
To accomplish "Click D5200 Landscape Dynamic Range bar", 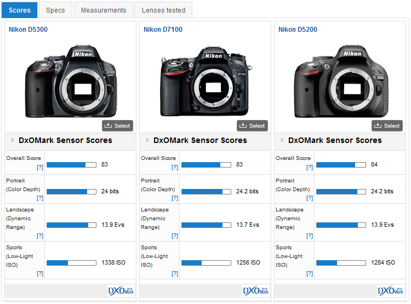I will 341,225.
